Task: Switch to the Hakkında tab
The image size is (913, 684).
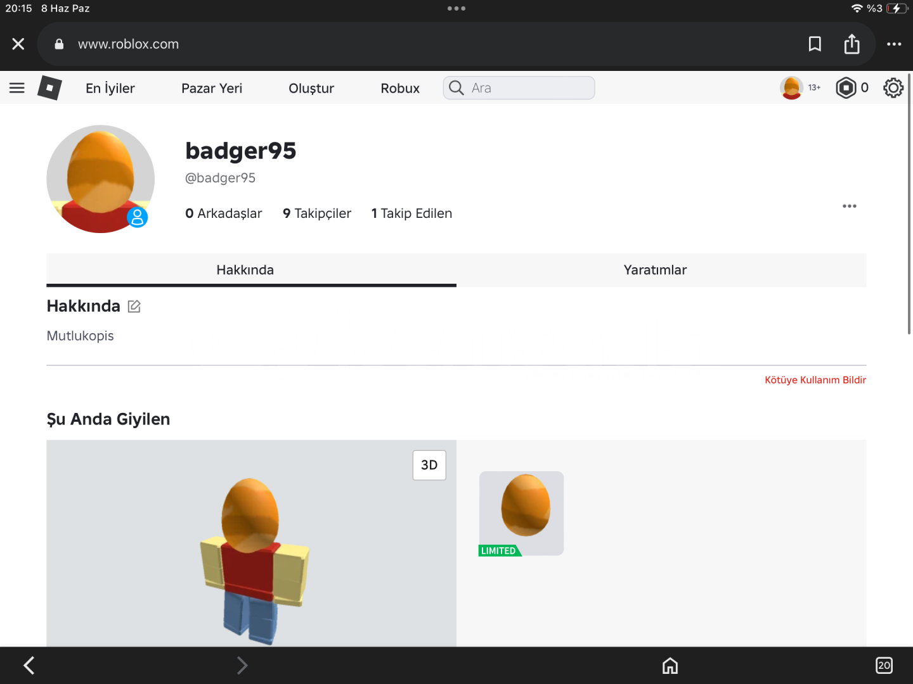Action: [x=251, y=270]
